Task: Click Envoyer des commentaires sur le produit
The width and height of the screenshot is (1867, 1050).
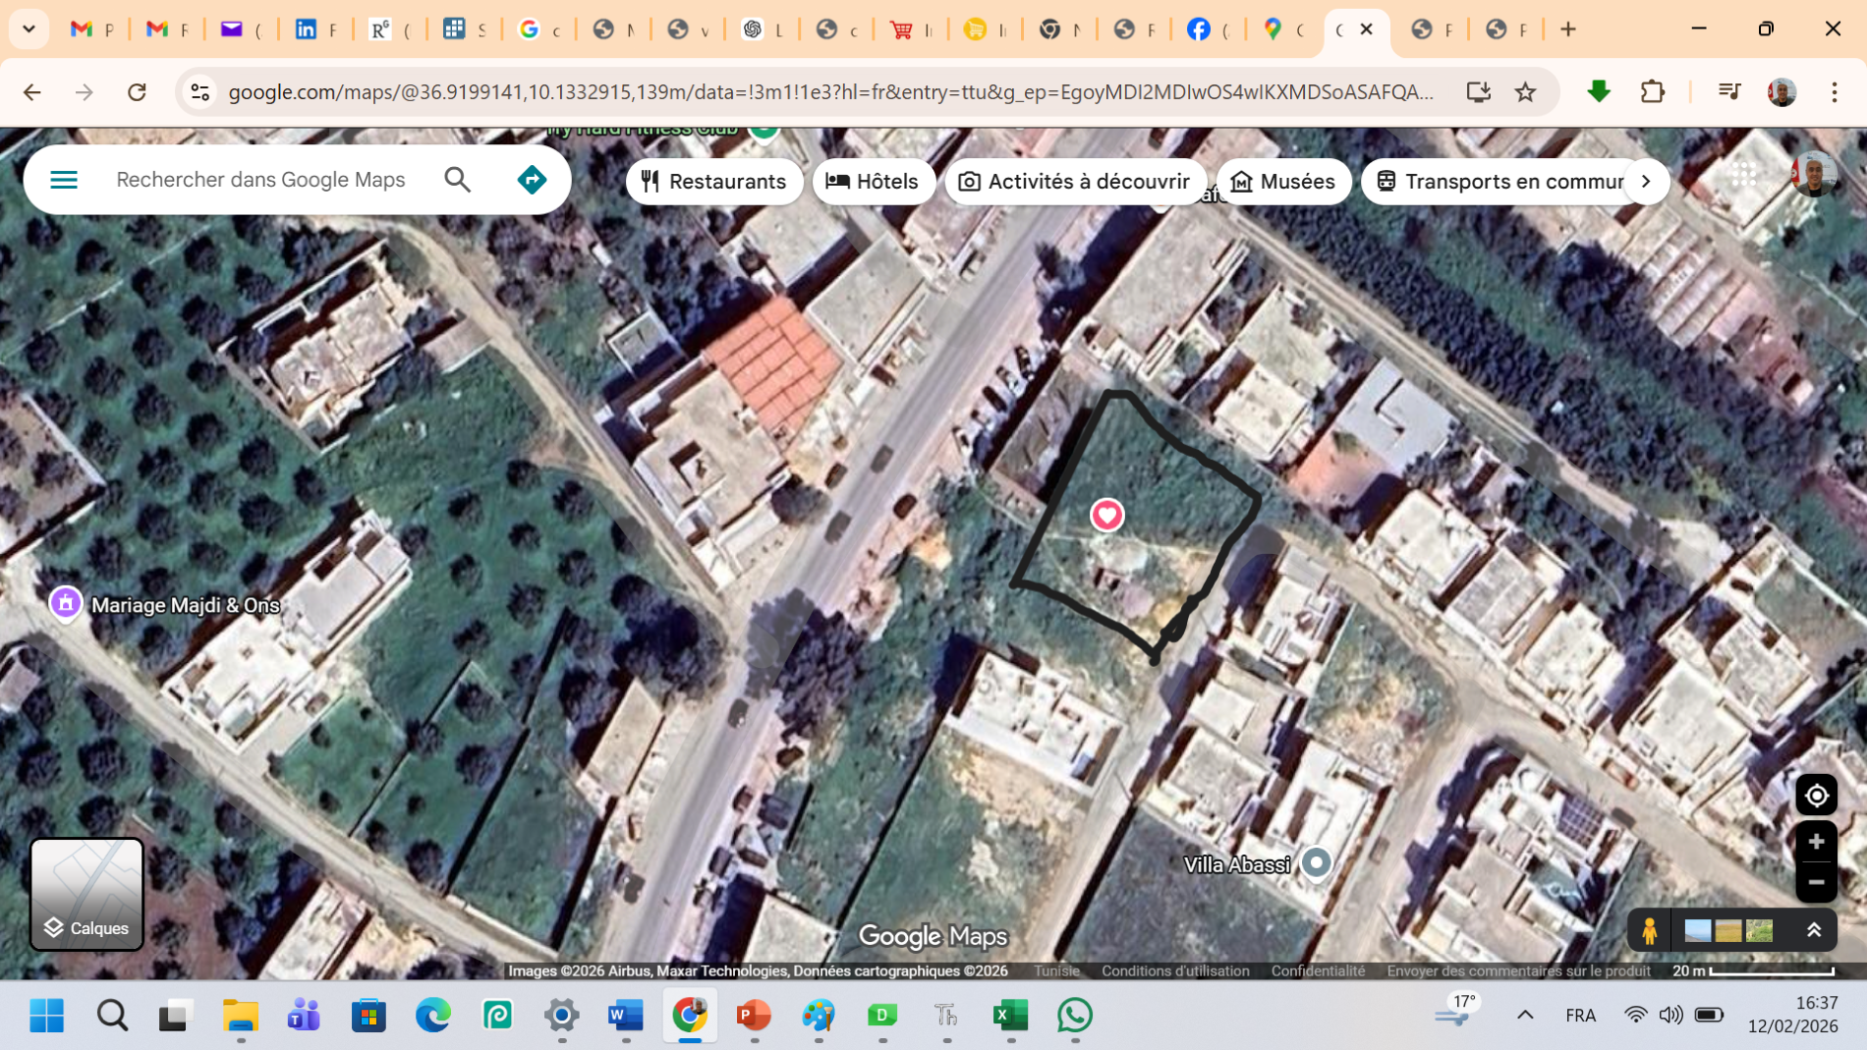Action: click(1518, 970)
